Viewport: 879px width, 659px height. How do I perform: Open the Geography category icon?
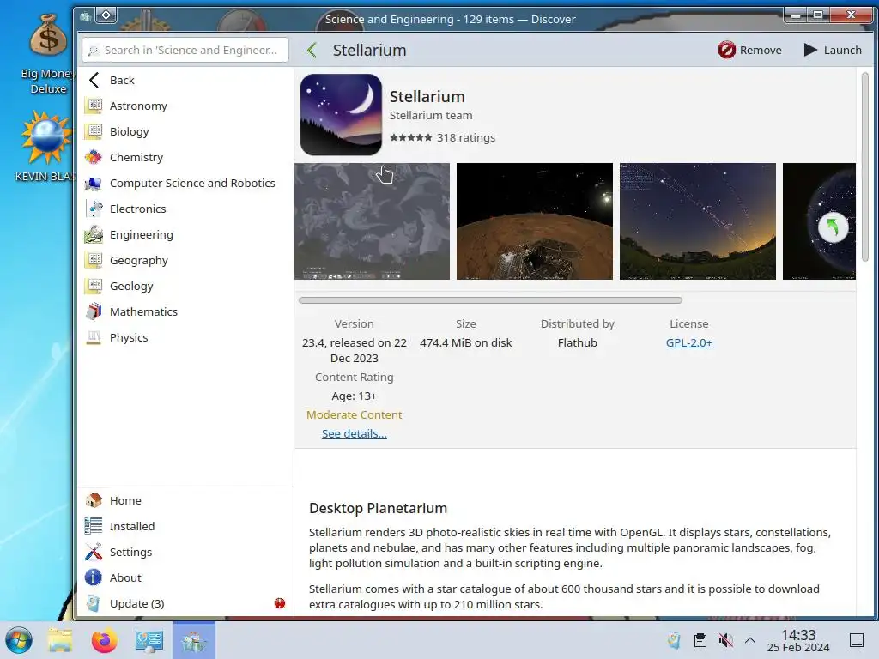94,260
